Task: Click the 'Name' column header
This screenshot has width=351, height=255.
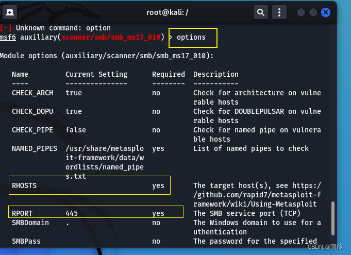Action: tap(20, 74)
